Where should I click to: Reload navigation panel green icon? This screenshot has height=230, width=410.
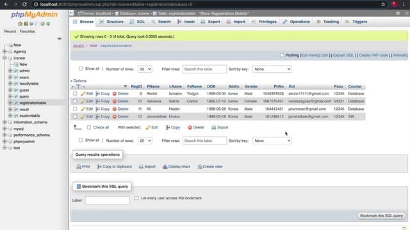click(48, 24)
